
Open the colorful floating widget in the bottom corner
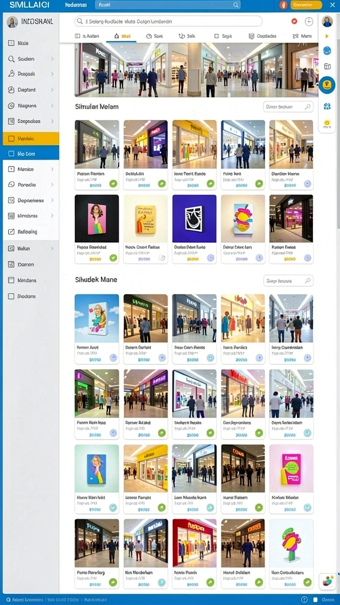point(328,581)
